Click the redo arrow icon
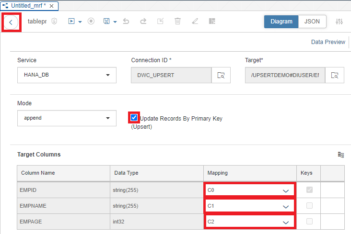 tap(143, 21)
